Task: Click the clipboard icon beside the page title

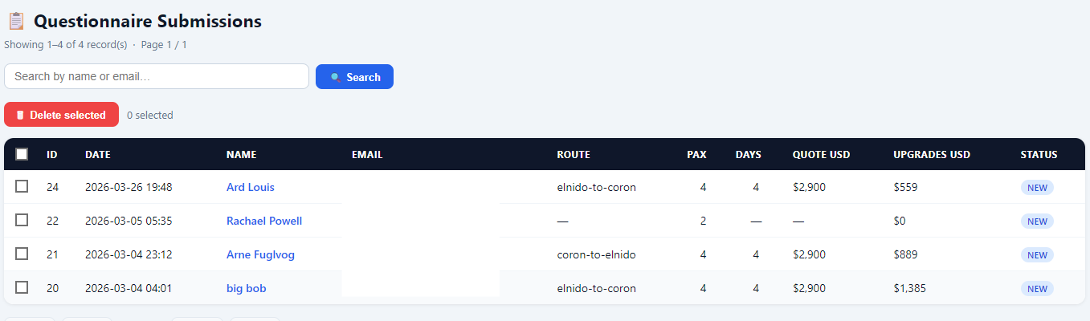Action: coord(16,22)
